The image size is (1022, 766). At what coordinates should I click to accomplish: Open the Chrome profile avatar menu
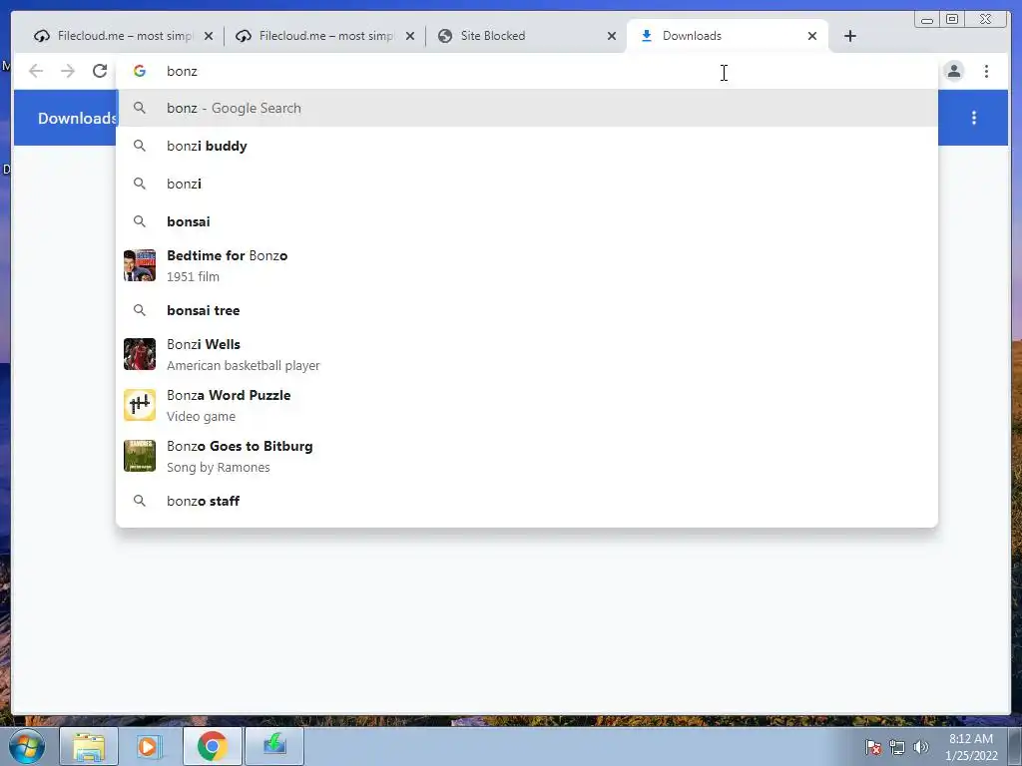[953, 71]
